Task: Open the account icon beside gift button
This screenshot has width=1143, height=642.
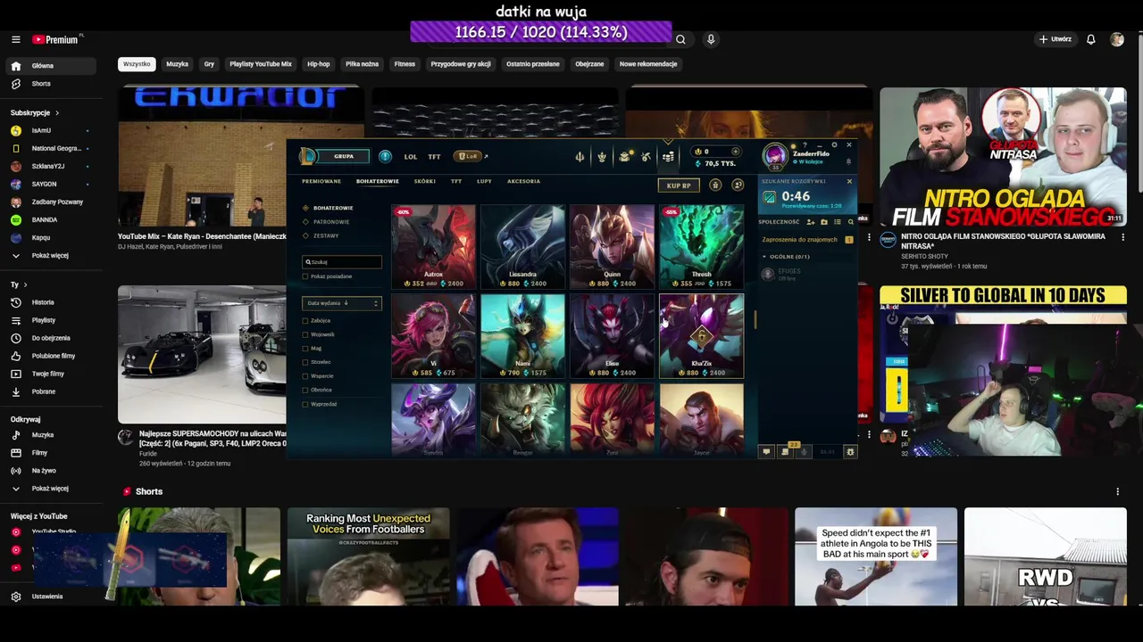Action: [738, 185]
